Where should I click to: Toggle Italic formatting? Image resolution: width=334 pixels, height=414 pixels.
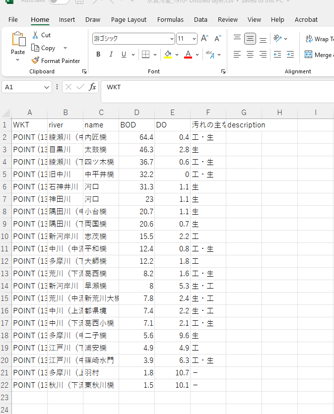pos(111,55)
